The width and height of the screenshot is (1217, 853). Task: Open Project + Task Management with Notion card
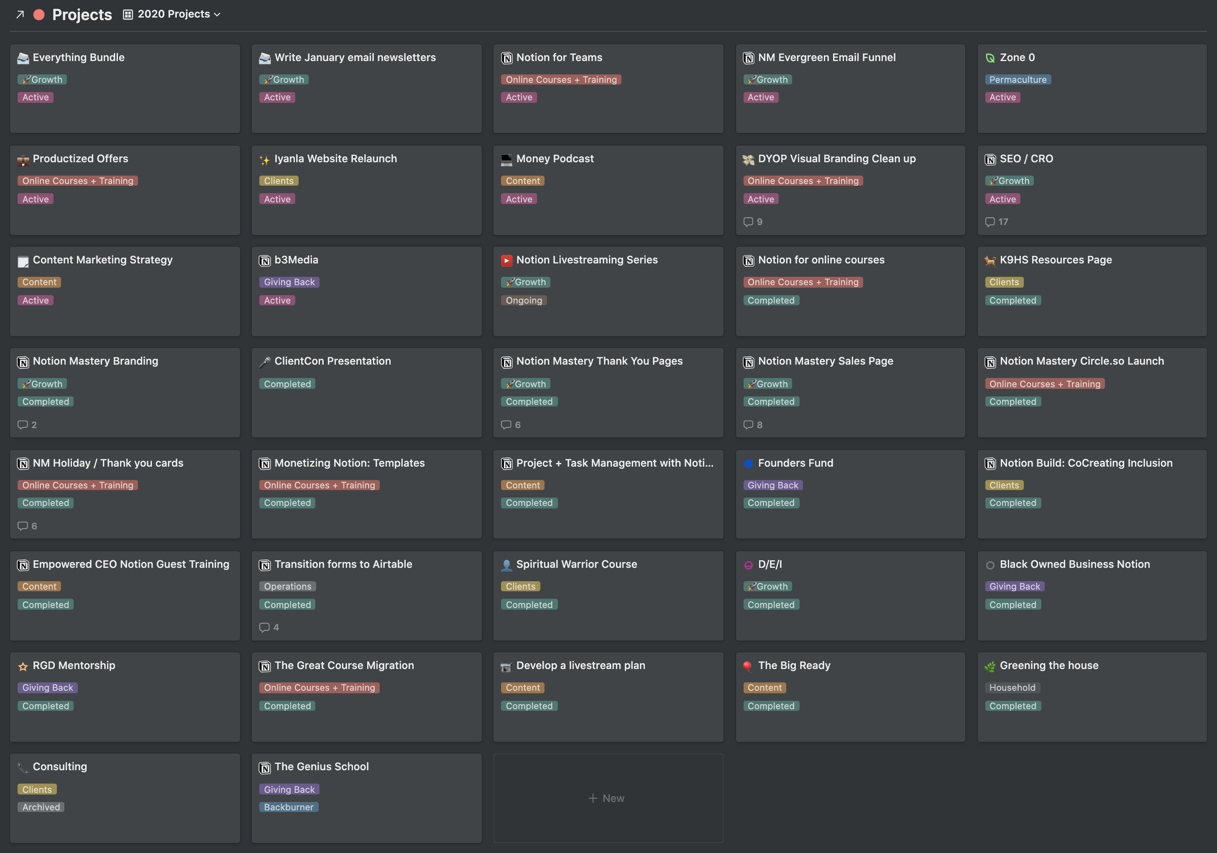608,494
